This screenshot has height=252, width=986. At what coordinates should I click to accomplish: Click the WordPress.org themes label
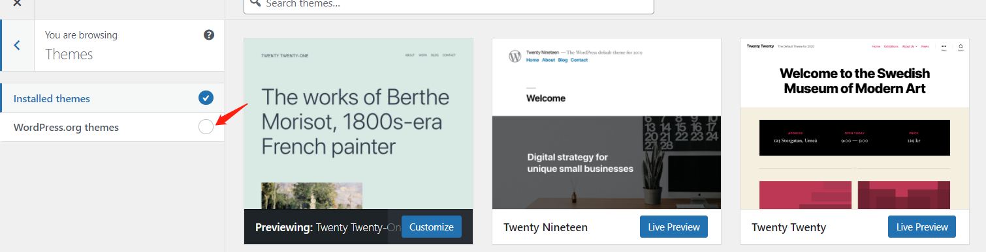pyautogui.click(x=66, y=127)
